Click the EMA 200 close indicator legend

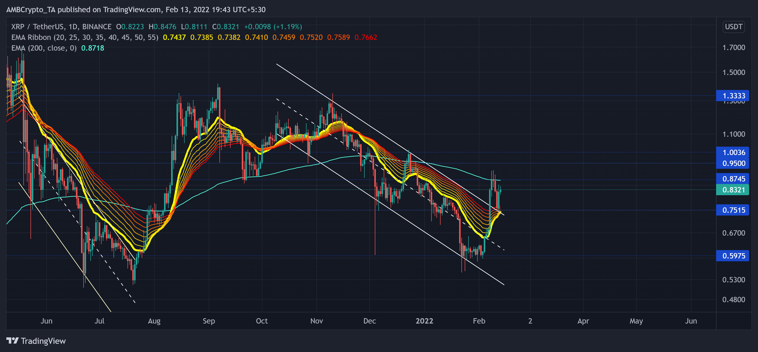click(x=44, y=48)
